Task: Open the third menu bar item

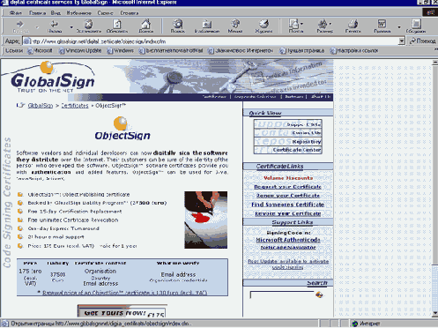Action: click(56, 13)
